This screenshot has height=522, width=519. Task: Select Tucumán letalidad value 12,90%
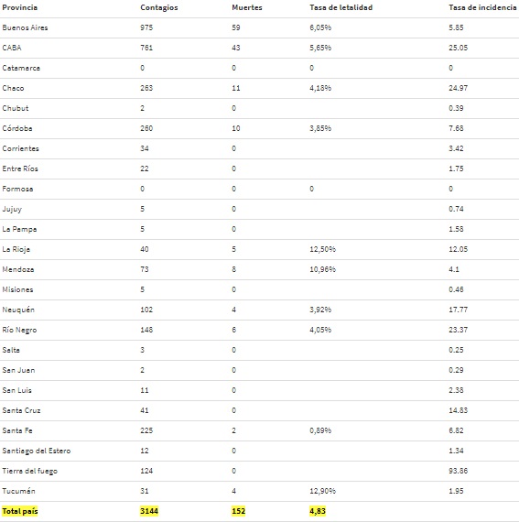pyautogui.click(x=323, y=491)
